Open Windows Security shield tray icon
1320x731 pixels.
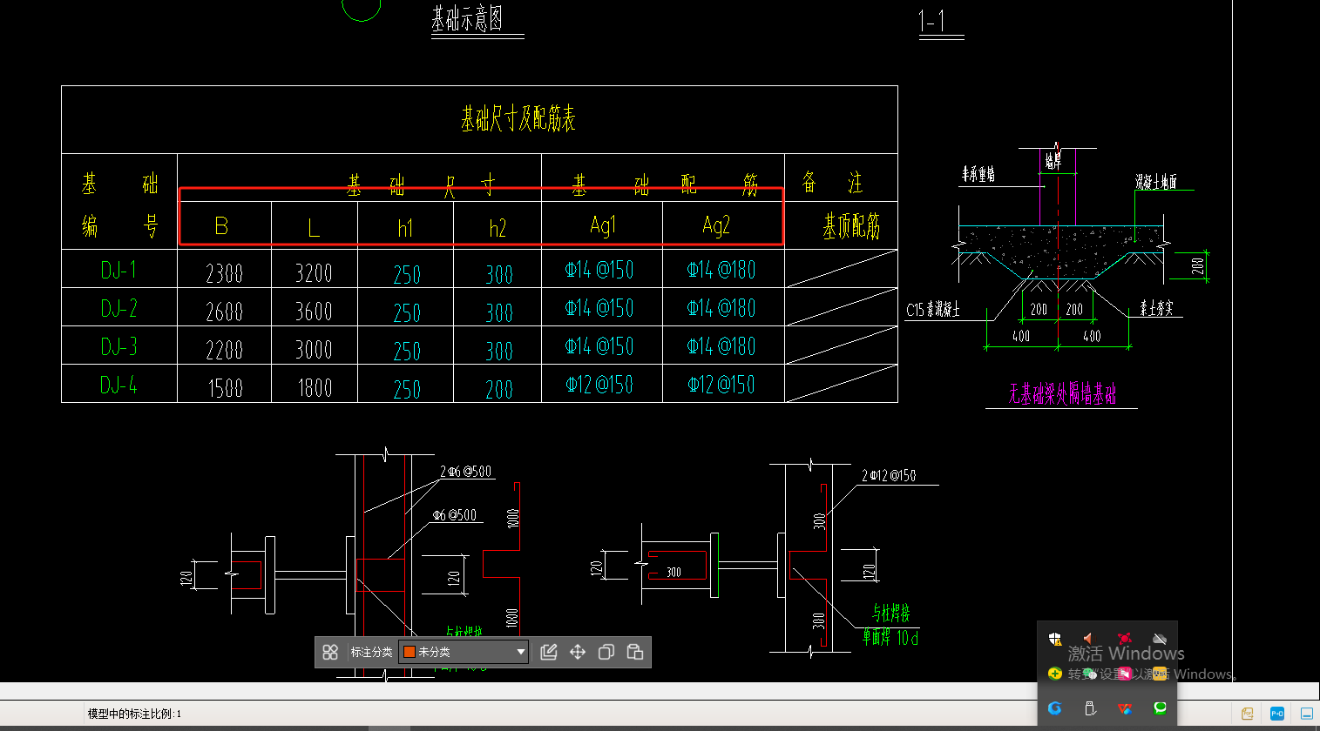pos(1055,639)
